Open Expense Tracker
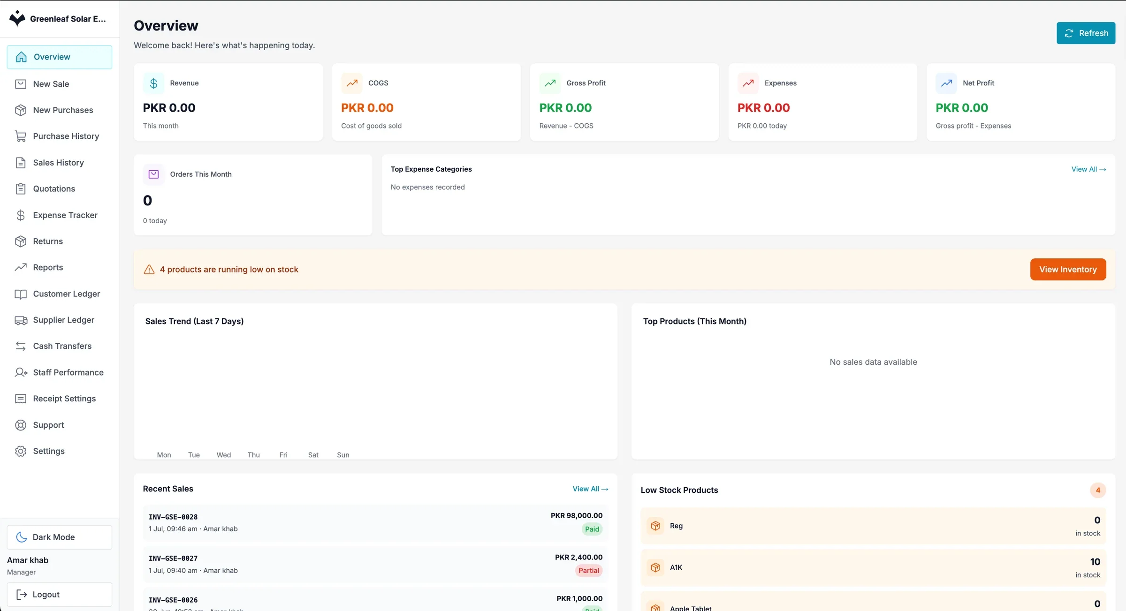1126x611 pixels. (60, 215)
